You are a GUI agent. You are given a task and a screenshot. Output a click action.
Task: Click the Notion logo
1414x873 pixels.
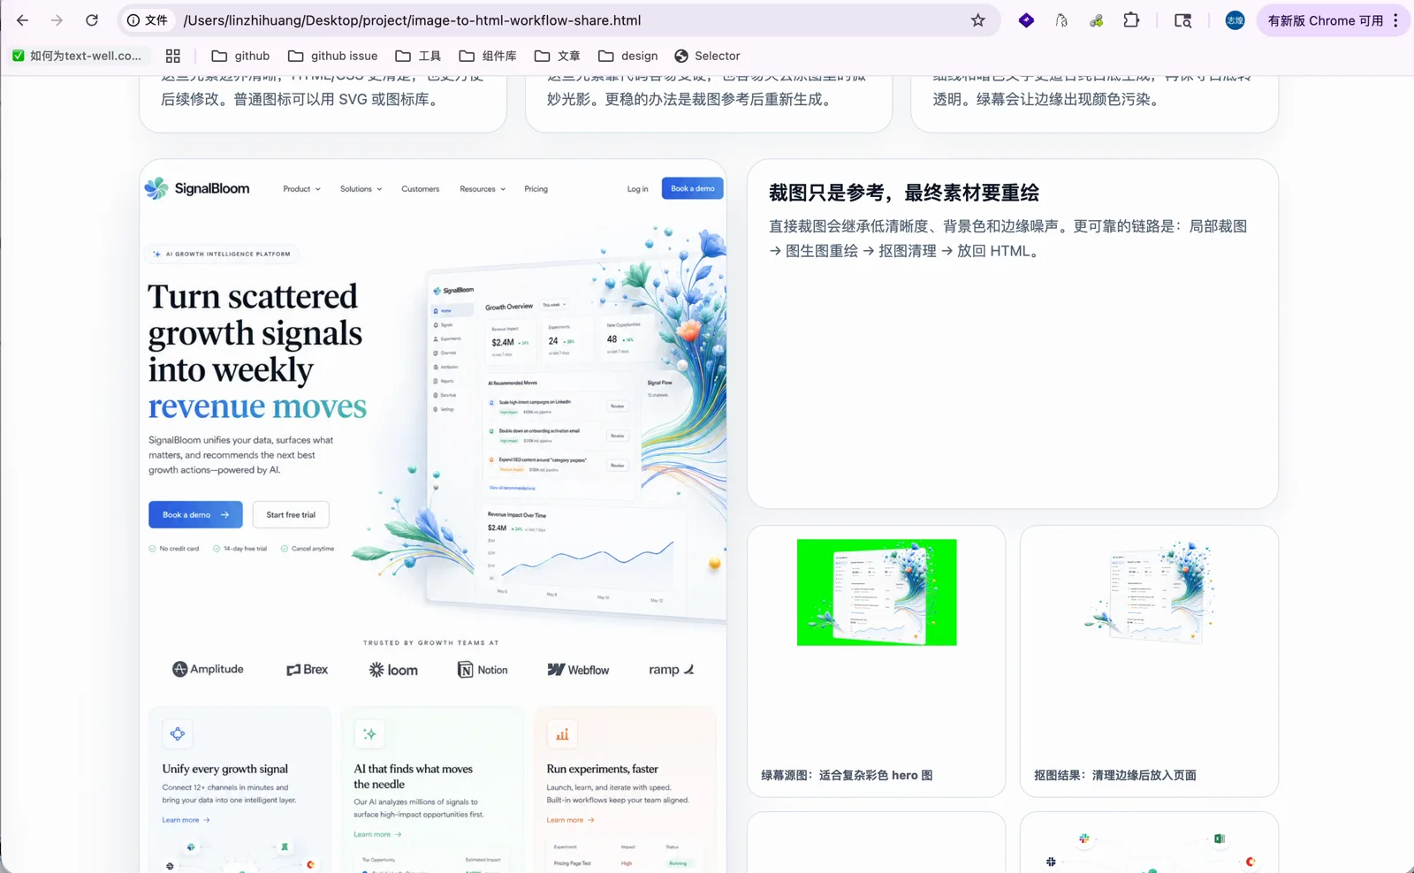(x=483, y=670)
